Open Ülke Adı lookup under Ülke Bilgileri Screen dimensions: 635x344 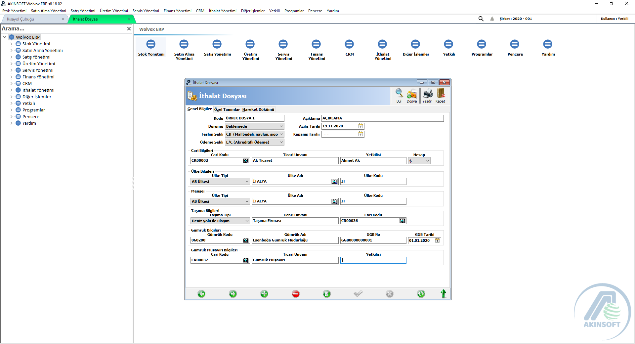(x=334, y=182)
